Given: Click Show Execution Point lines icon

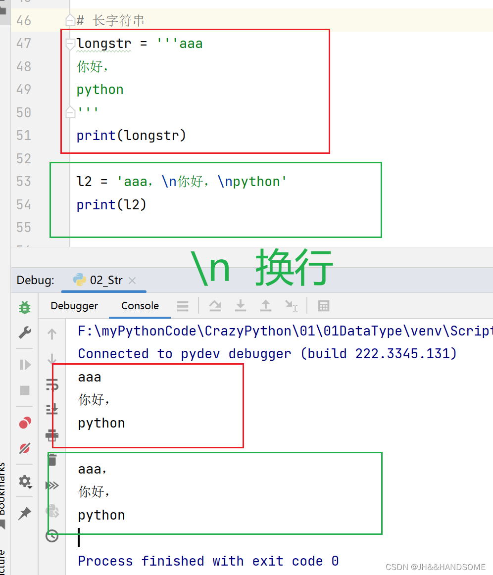Looking at the screenshot, I should coord(182,306).
